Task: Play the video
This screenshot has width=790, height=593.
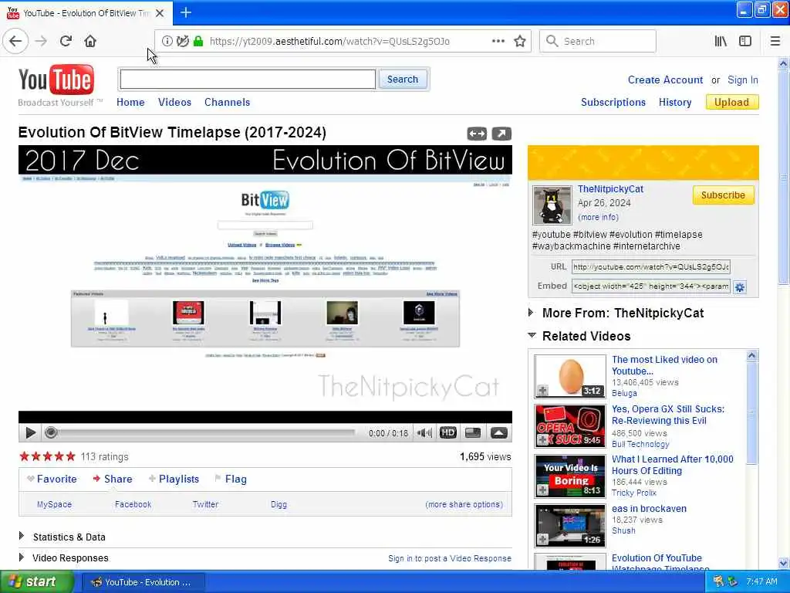Action: (x=30, y=432)
